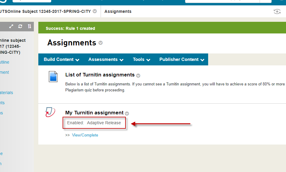Open options chevron for List of Turnitin assignments
This screenshot has height=172, width=286.
[x=138, y=76]
